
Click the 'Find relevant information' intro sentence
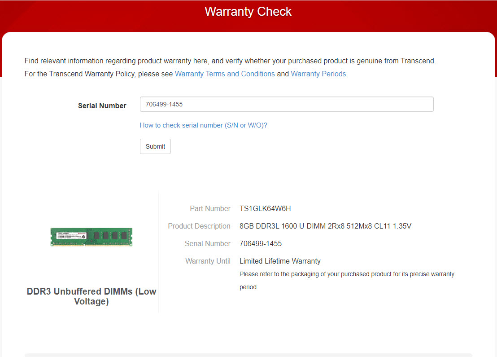[x=230, y=61]
